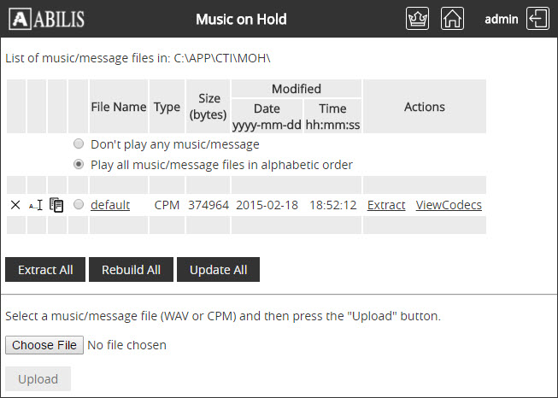Open ViewCodecs for the default file
This screenshot has height=398, width=558.
point(449,205)
